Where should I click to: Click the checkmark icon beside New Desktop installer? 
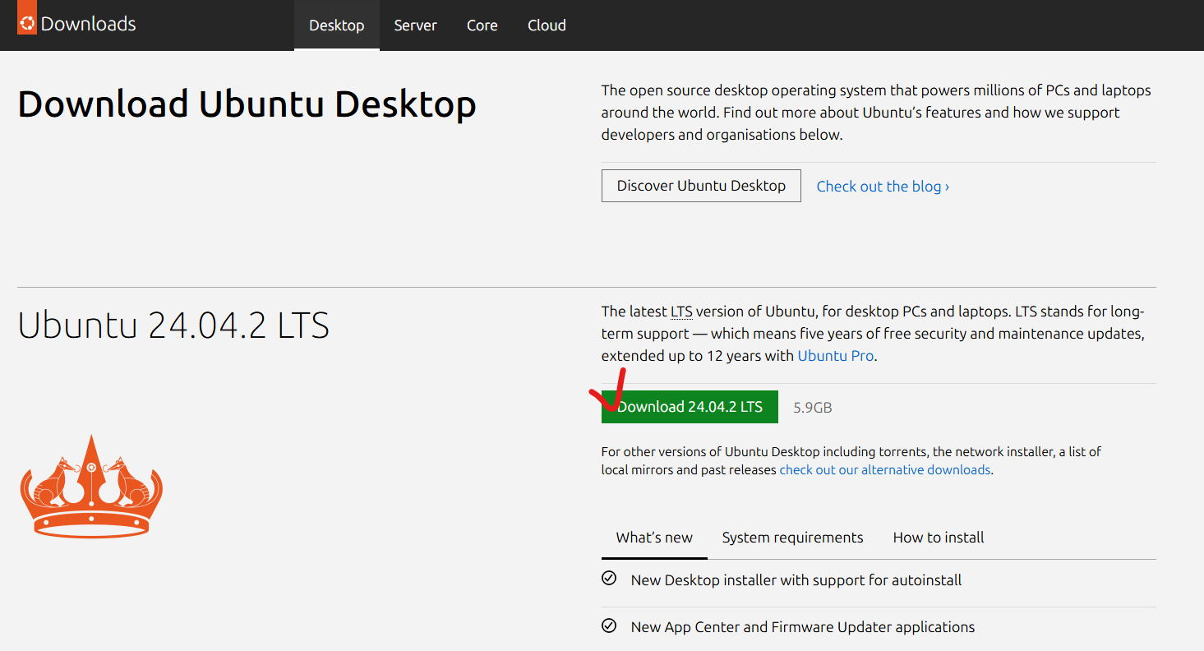(609, 579)
